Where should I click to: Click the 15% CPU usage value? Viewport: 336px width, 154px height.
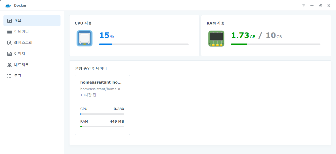(107, 35)
